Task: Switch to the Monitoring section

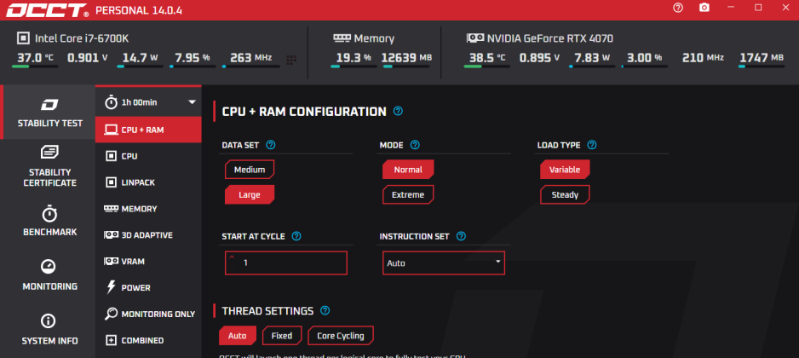Action: 49,274
